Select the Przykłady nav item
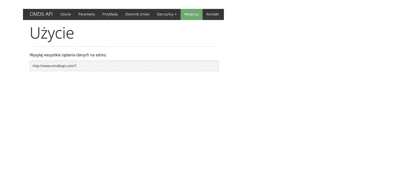Screen dimensions: 416x182 tap(110, 14)
